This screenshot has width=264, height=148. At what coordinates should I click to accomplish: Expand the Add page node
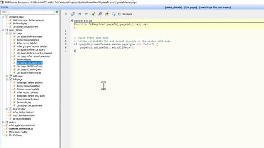click(7, 76)
